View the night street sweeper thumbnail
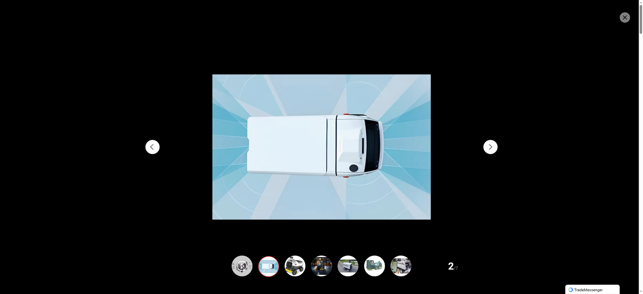 pyautogui.click(x=321, y=266)
